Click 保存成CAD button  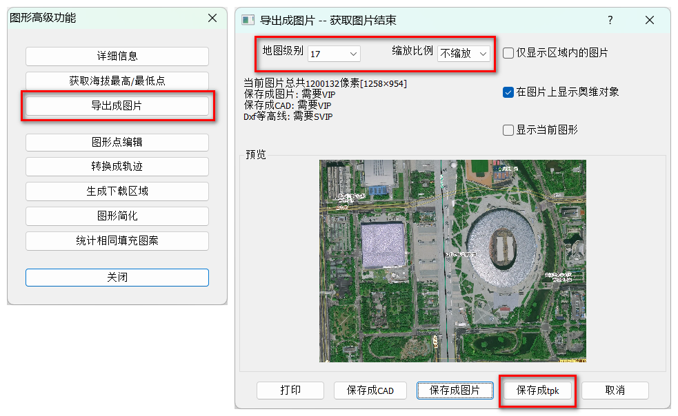370,391
